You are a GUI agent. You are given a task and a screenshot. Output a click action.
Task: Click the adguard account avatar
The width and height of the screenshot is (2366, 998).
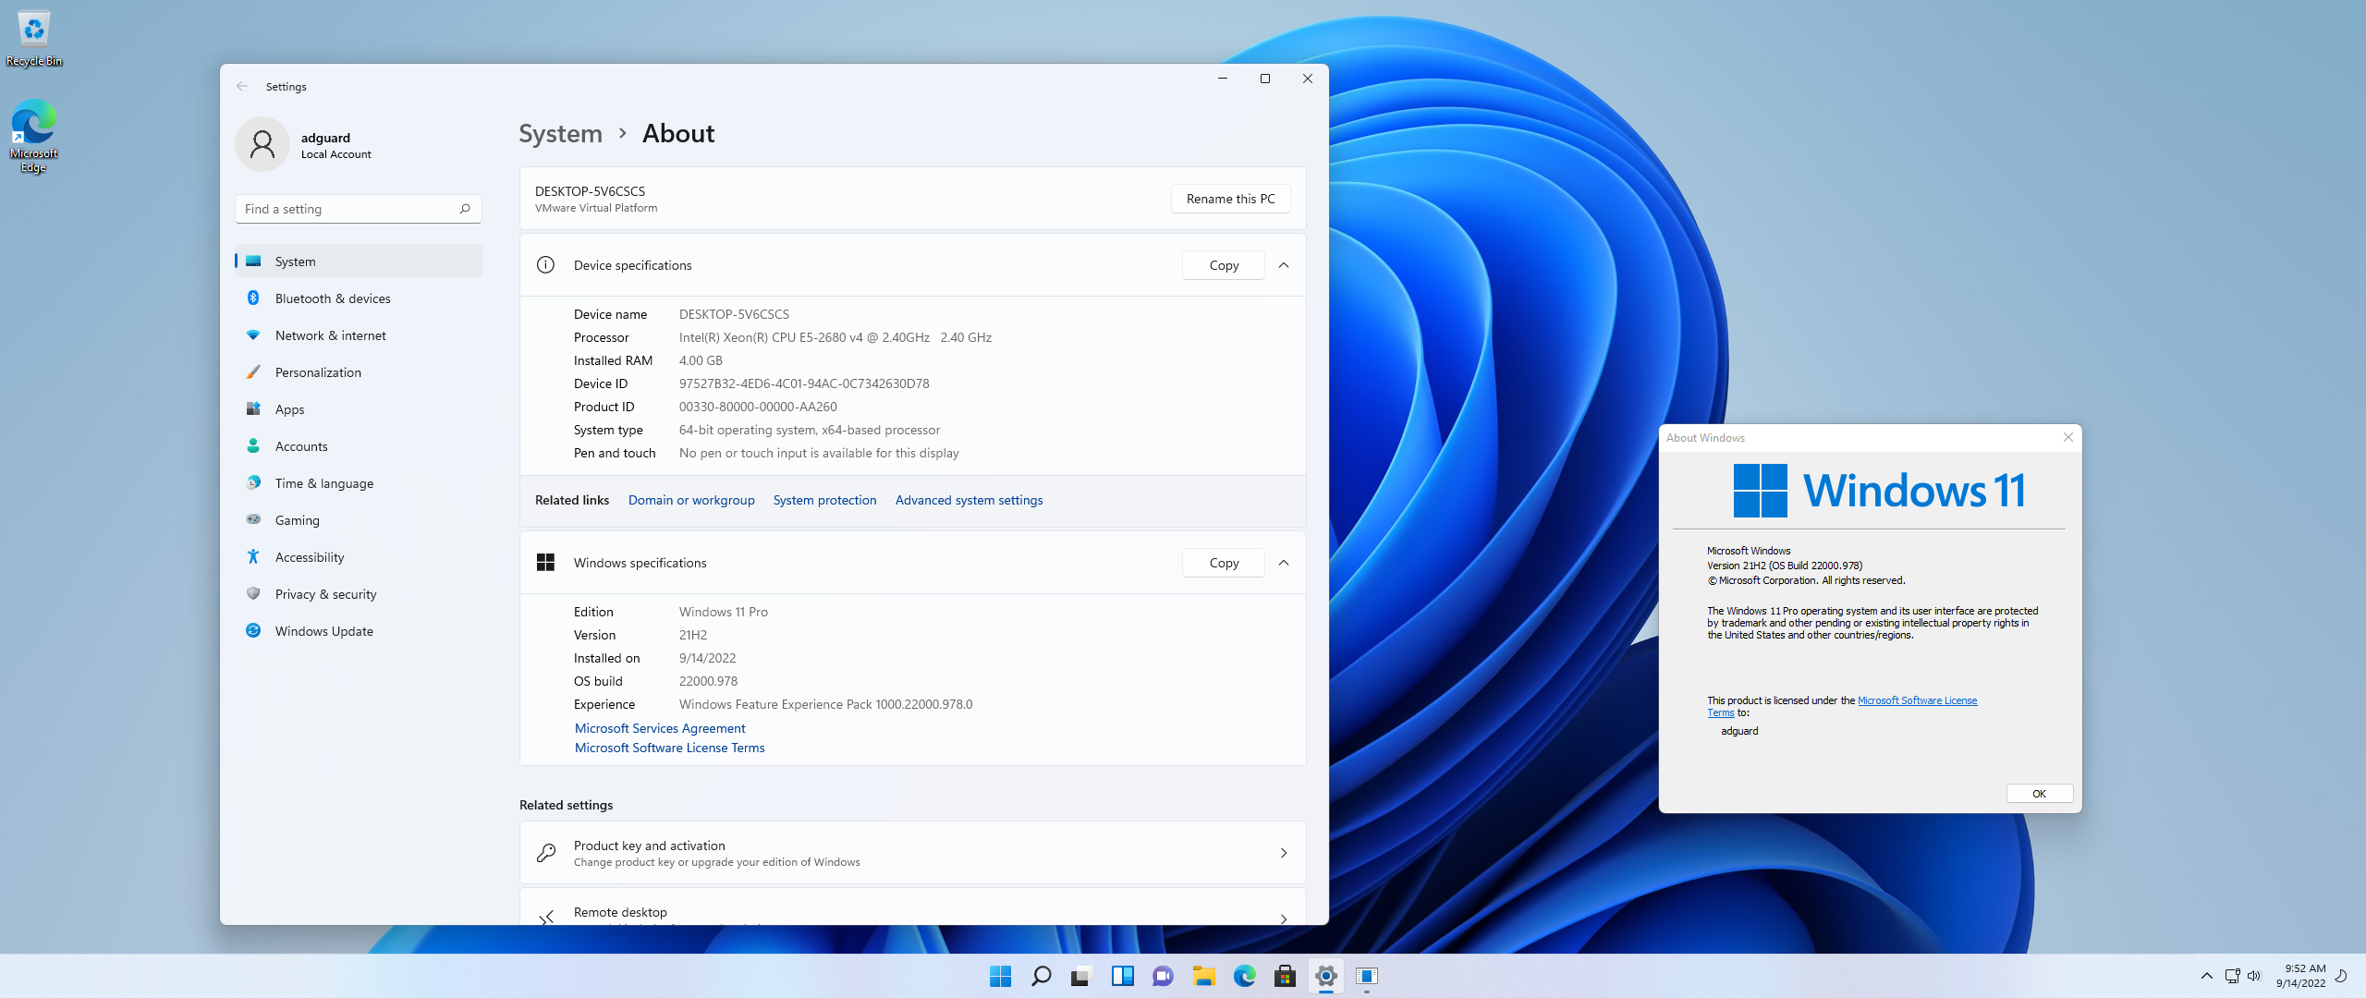coord(262,144)
